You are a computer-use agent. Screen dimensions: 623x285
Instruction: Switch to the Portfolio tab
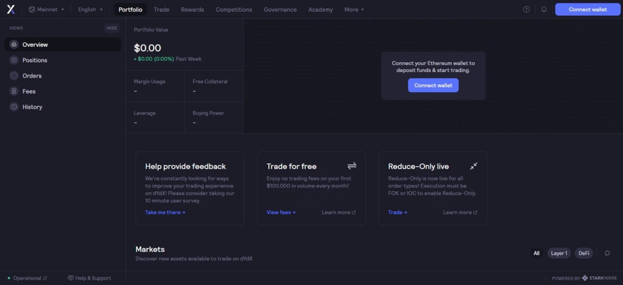point(130,9)
